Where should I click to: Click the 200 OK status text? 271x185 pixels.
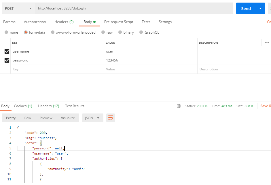[202, 106]
